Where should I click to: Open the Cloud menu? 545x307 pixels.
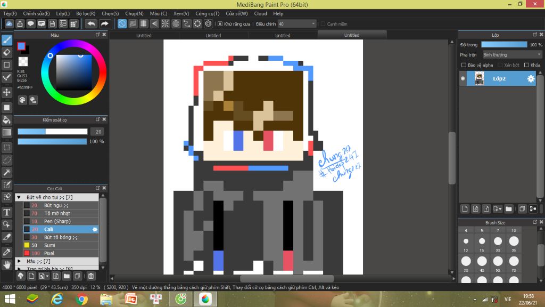[260, 13]
